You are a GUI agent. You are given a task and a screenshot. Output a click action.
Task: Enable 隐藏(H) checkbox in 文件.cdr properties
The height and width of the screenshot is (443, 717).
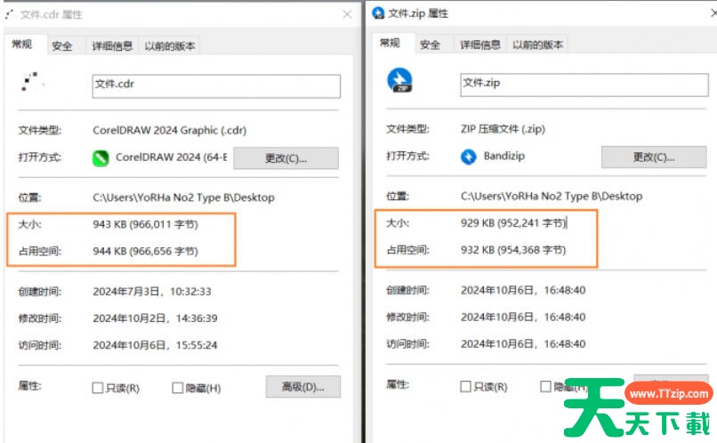tap(177, 388)
